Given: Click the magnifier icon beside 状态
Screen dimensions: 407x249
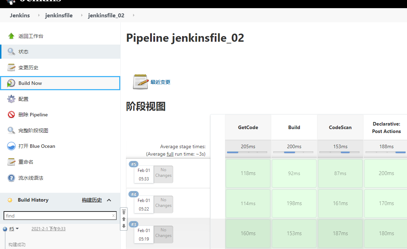Looking at the screenshot, I should tap(11, 52).
